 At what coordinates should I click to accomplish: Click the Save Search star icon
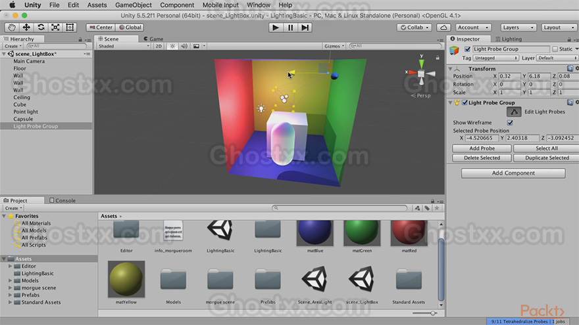click(437, 208)
